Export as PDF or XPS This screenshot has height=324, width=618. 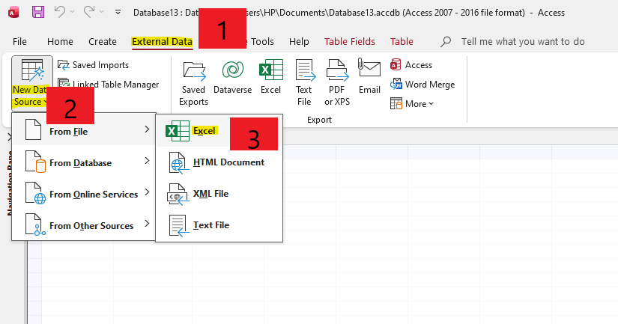[336, 84]
